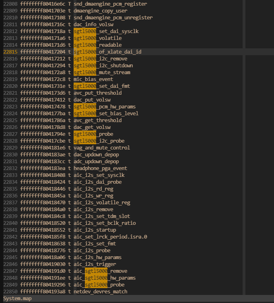The width and height of the screenshot is (274, 303).
Task: Select aic_sgtl5000_remove symbol
Action: coord(100,271)
